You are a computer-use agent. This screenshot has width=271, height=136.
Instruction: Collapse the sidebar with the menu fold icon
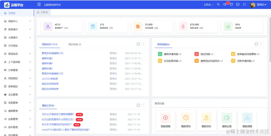tap(39, 5)
